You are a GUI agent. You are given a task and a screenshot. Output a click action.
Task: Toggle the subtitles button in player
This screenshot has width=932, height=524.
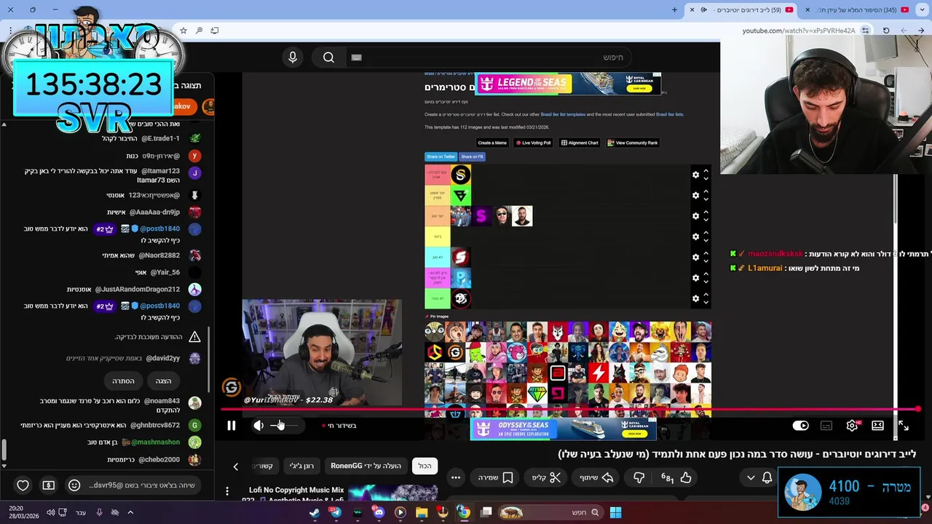tap(826, 426)
